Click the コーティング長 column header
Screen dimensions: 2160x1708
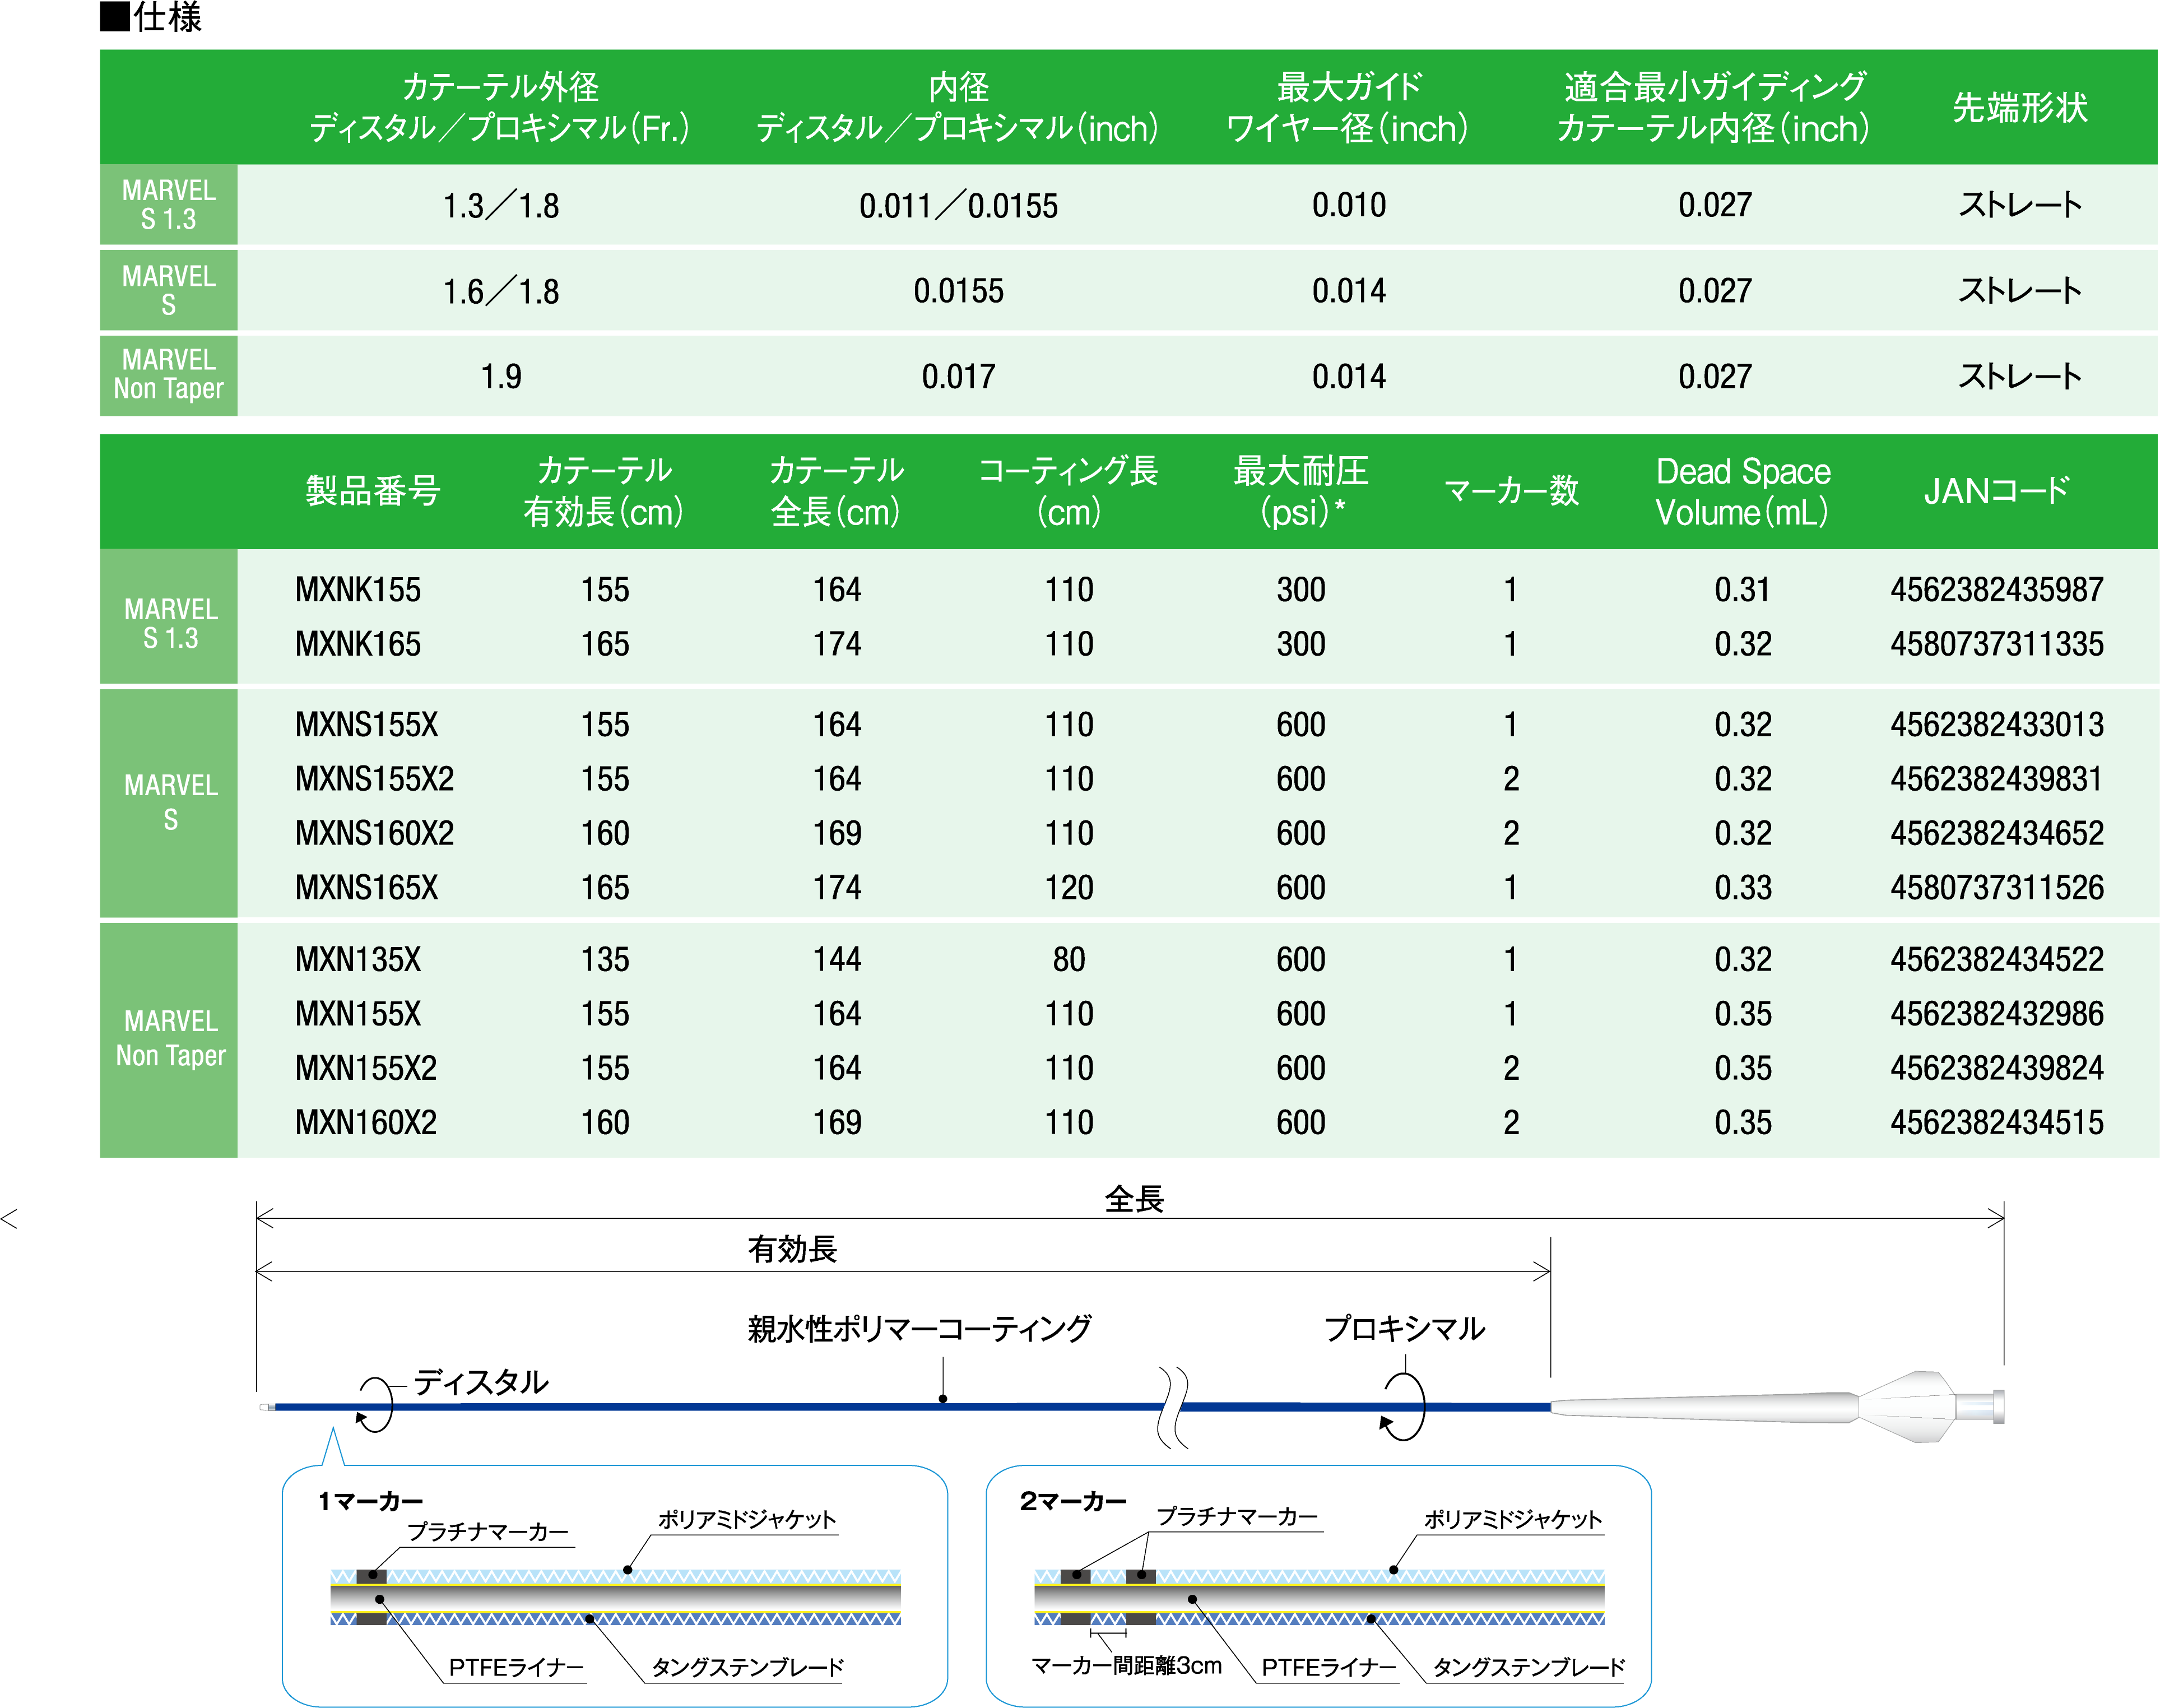1068,491
